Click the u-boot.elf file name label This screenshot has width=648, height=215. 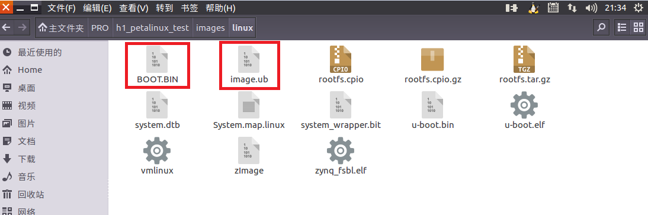click(x=524, y=125)
